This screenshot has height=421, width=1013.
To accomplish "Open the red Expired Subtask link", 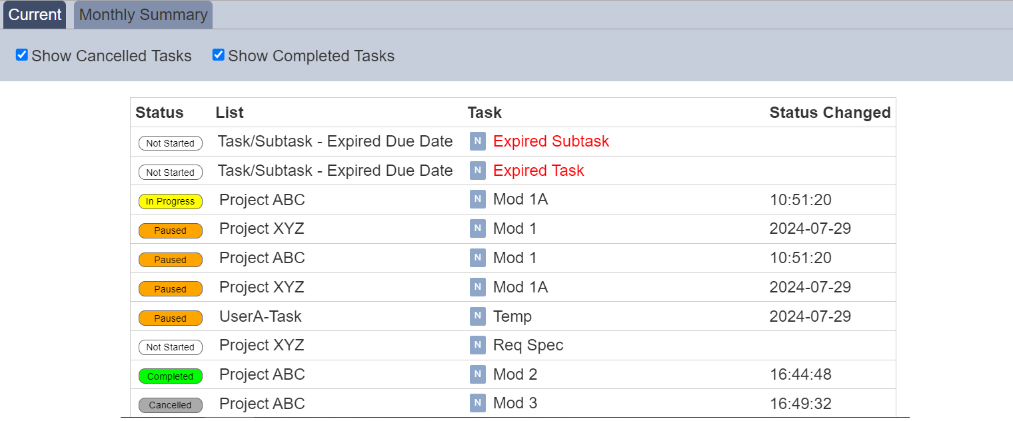I will [551, 141].
